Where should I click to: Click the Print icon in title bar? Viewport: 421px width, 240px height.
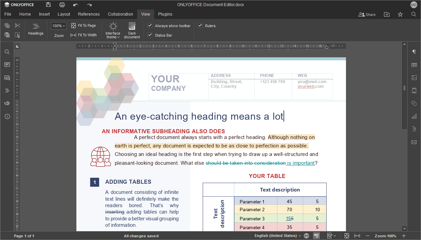[x=62, y=5]
